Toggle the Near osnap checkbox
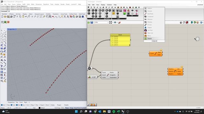 coord(6,105)
